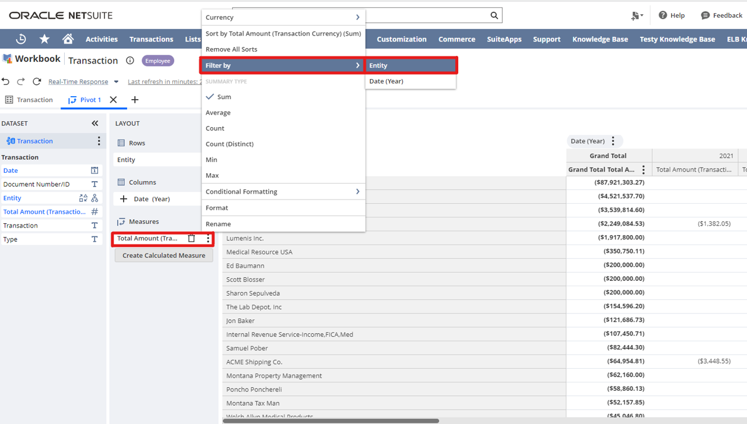Switch to the Pivot 1 tab
The height and width of the screenshot is (424, 747).
[x=84, y=100]
